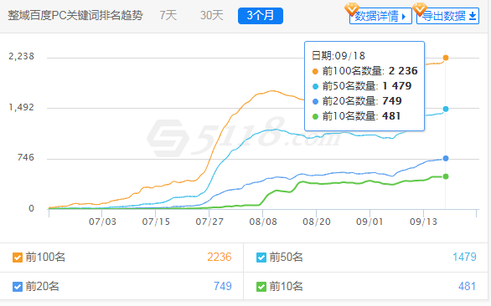The width and height of the screenshot is (491, 306).
Task: Click the diamond VIP icon on 数据详情
Action: click(x=352, y=9)
